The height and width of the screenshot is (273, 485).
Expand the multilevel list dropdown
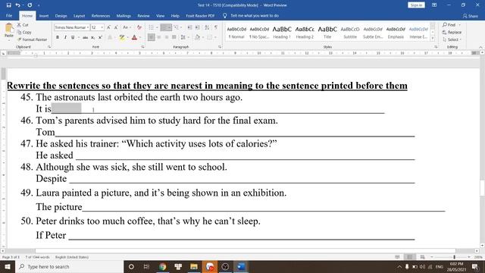tap(181, 27)
